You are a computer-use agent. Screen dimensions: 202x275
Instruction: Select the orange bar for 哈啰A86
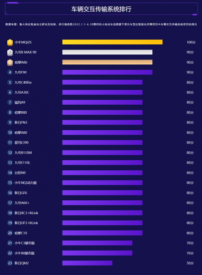click(107, 62)
